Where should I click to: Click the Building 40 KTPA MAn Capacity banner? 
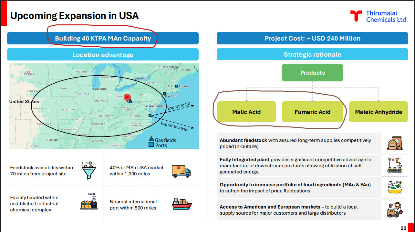tap(103, 38)
